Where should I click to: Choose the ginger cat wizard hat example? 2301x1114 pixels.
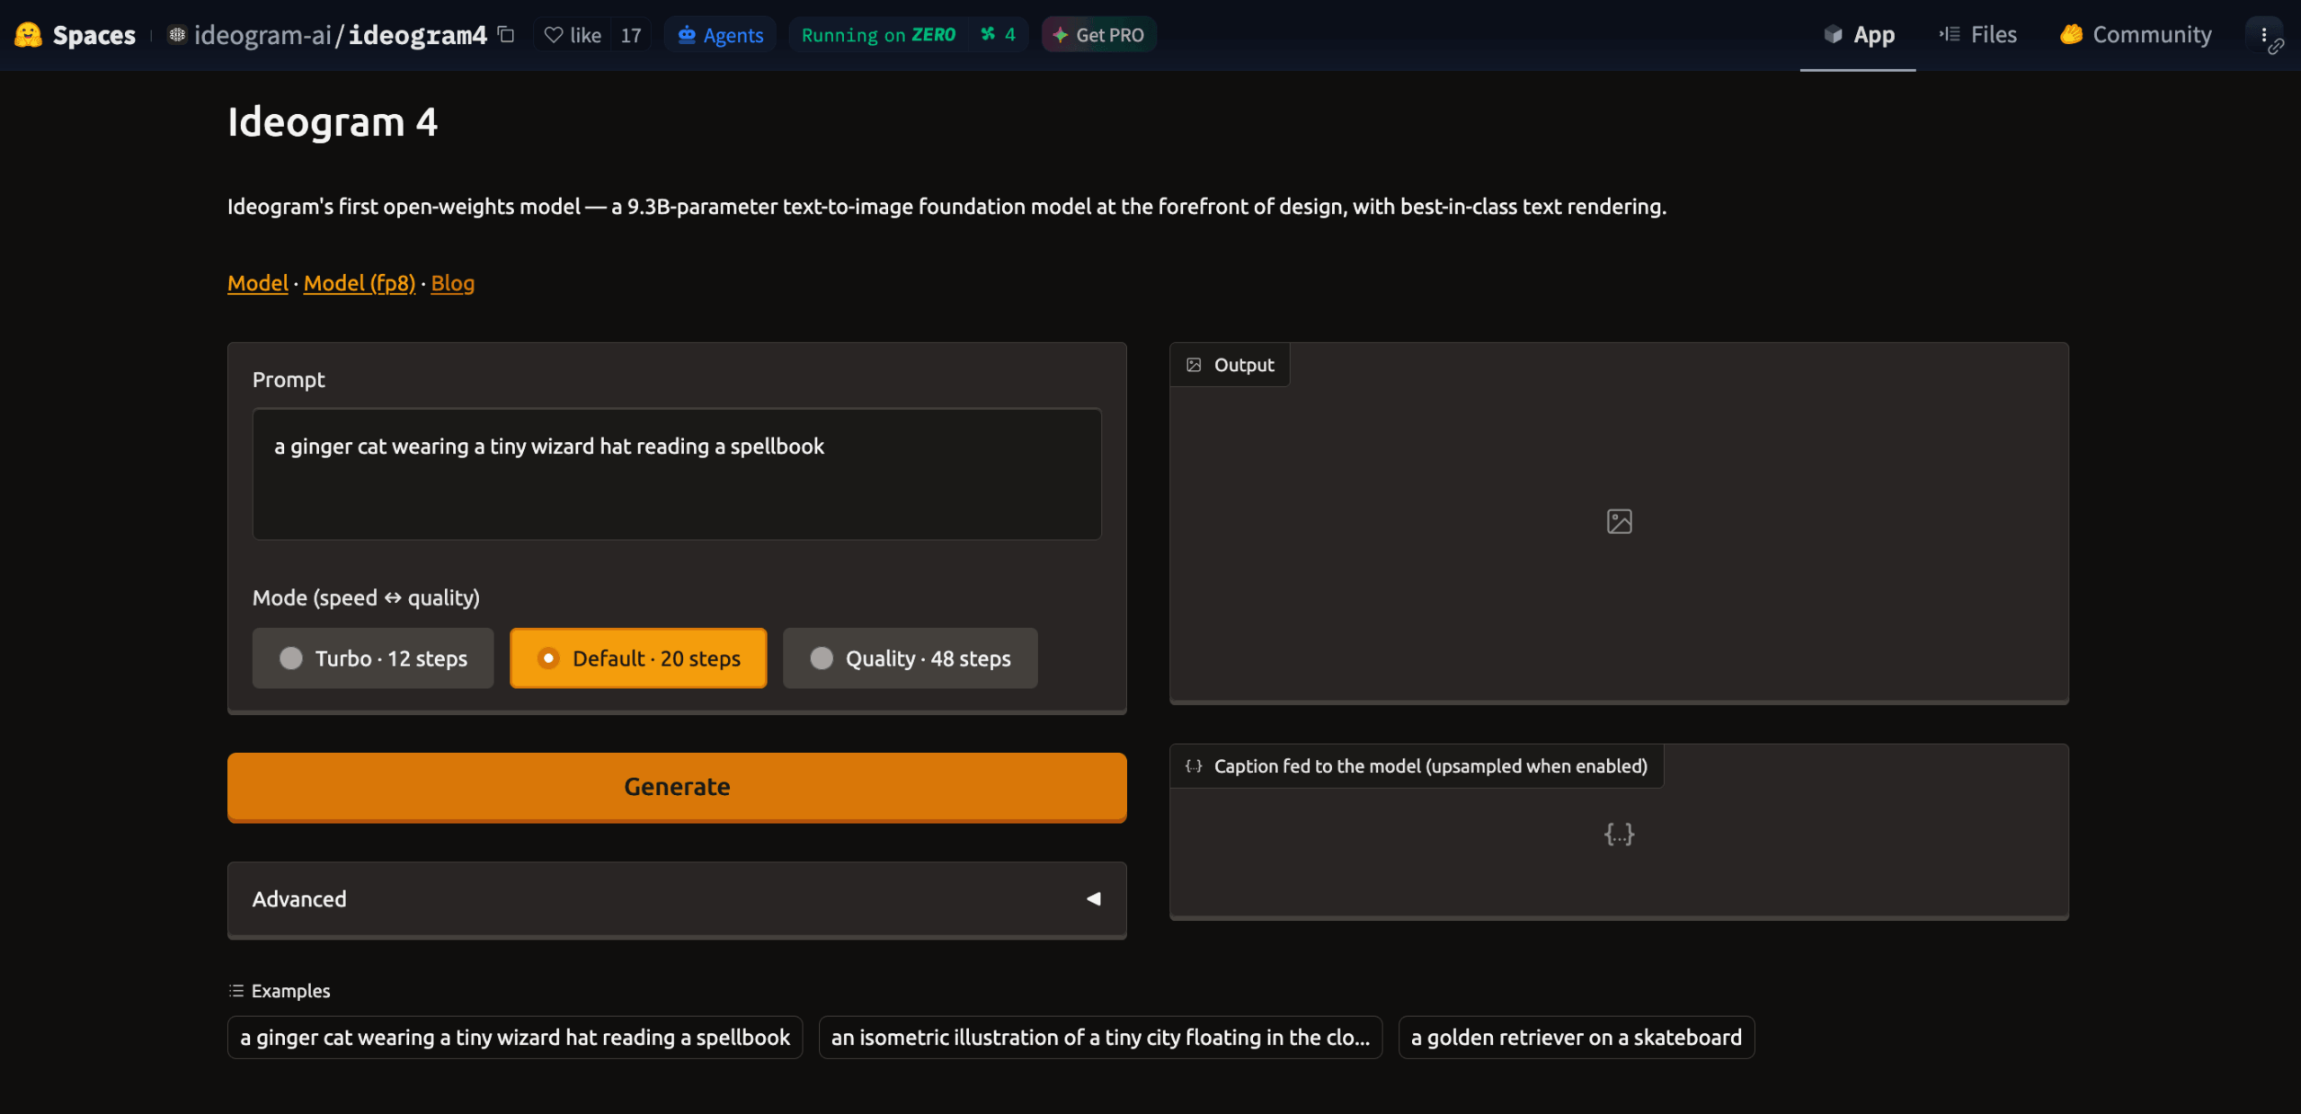coord(515,1038)
